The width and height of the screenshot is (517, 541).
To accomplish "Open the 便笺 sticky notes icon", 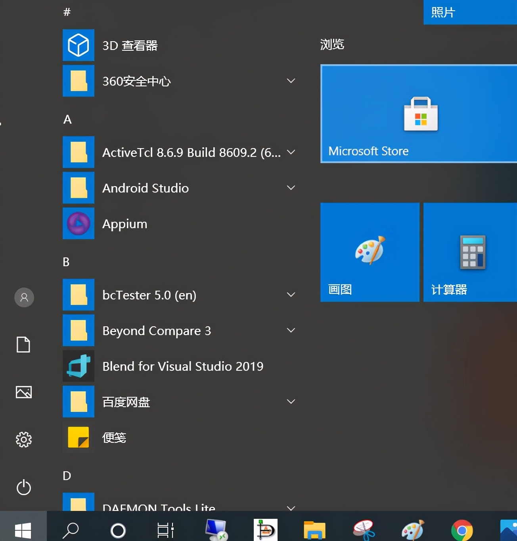I will (x=79, y=437).
